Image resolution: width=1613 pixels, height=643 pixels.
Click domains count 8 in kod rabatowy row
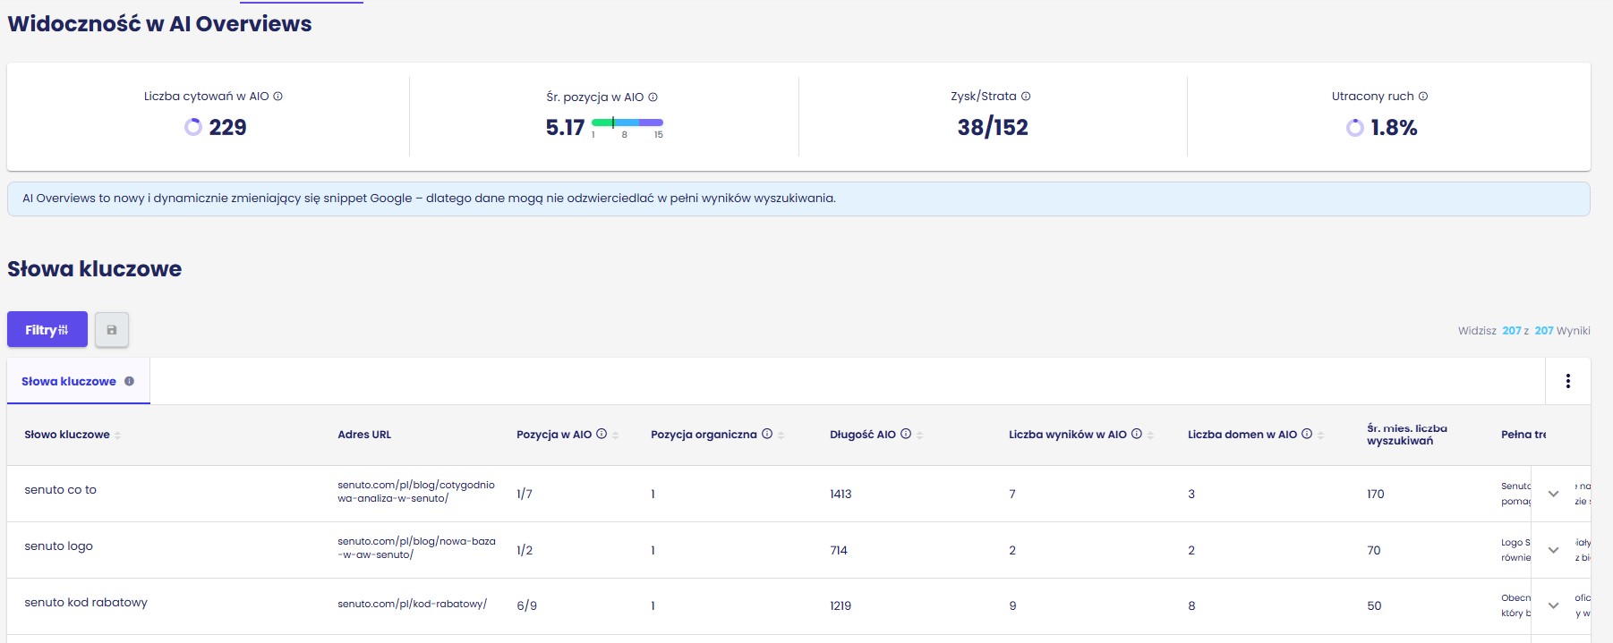(1191, 605)
